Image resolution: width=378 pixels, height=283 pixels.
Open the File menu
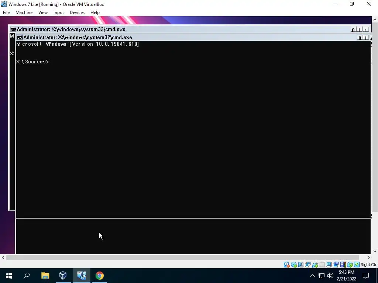coord(6,13)
